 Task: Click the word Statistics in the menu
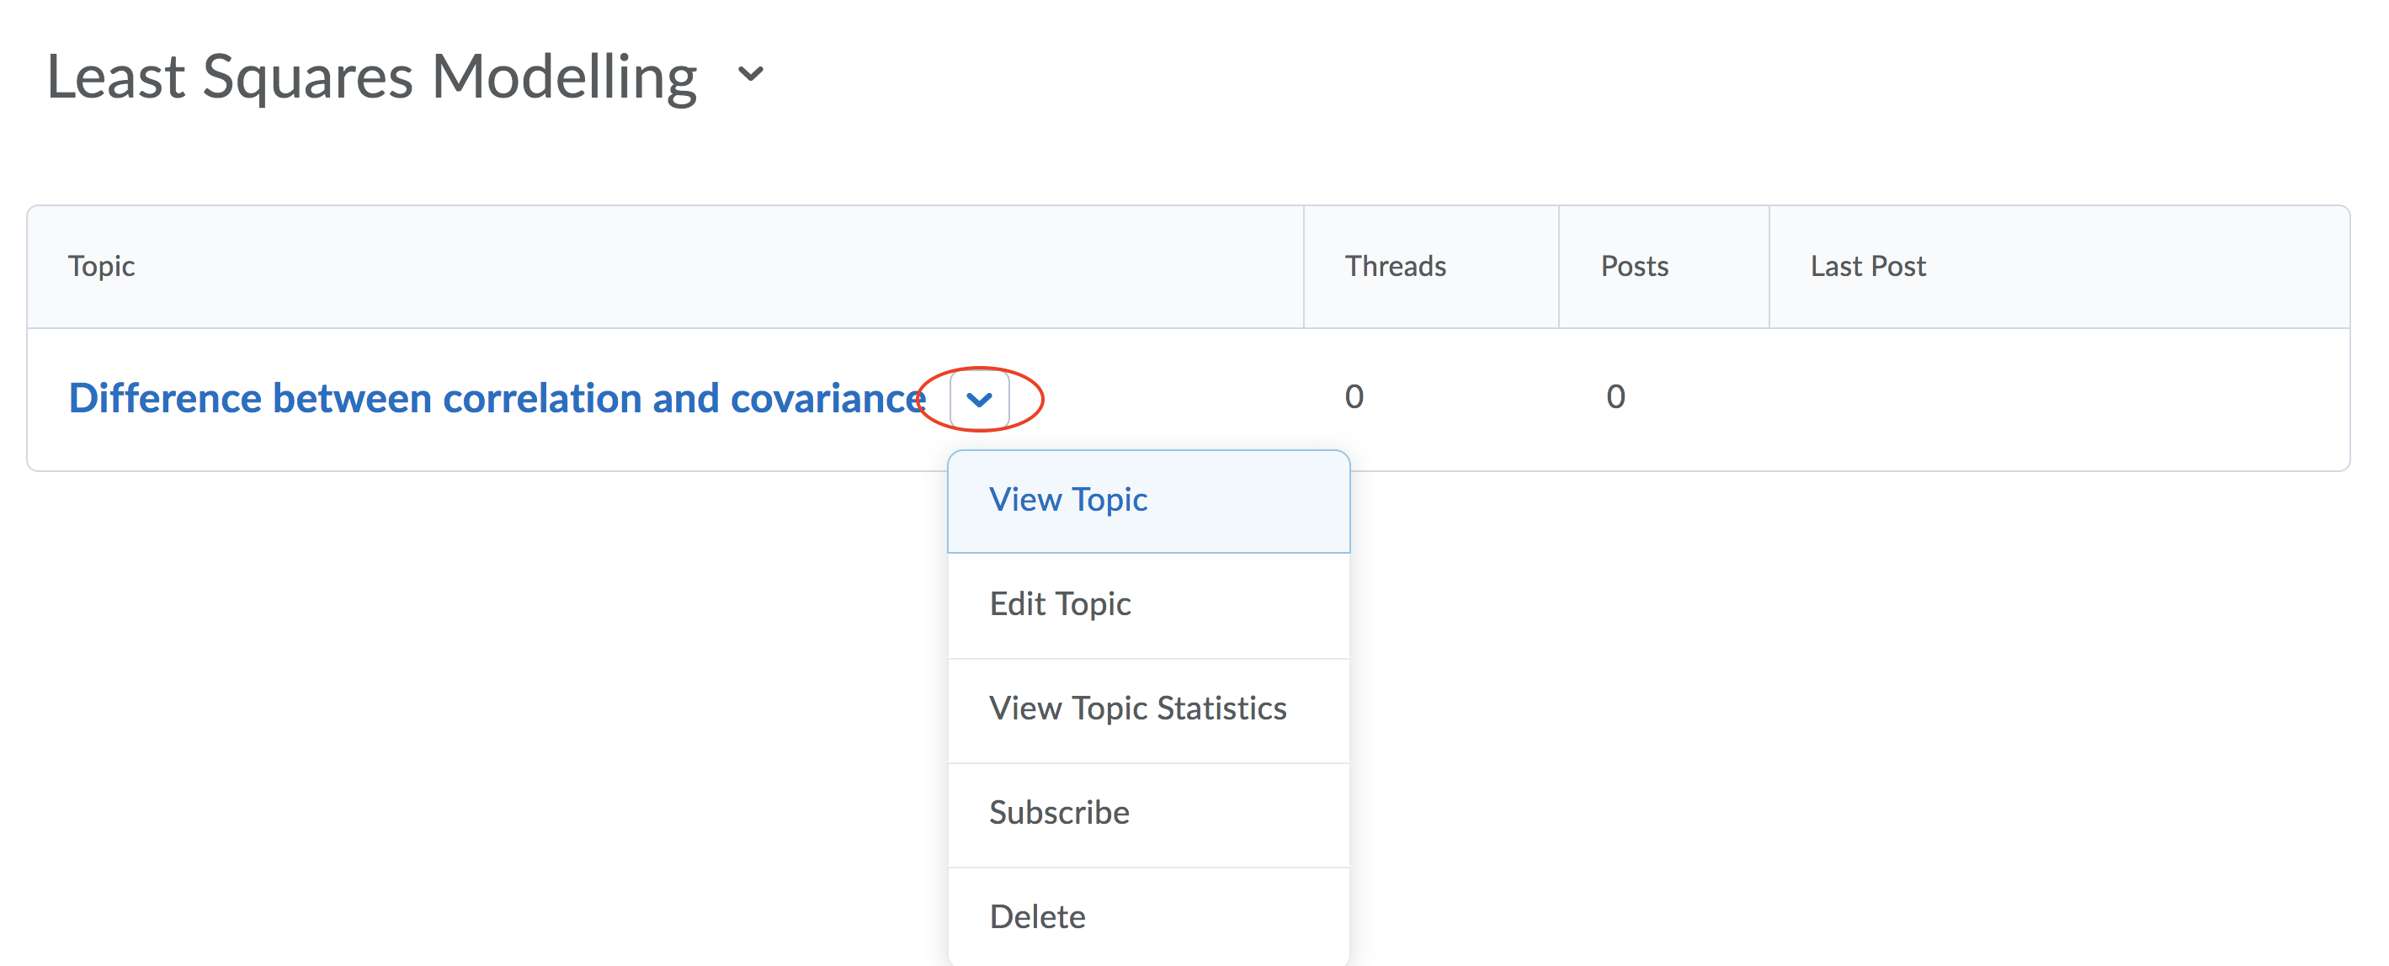(1221, 709)
